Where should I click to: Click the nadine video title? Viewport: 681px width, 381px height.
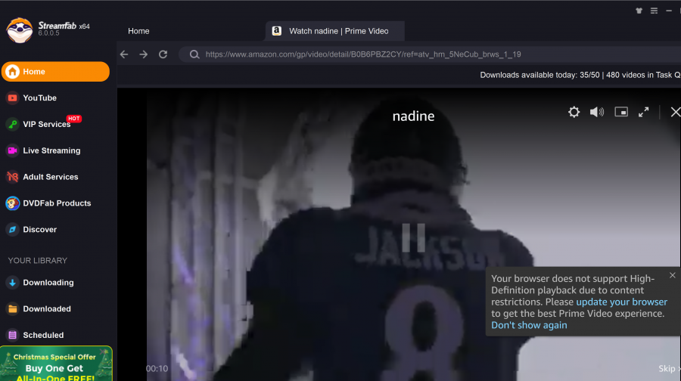[413, 116]
